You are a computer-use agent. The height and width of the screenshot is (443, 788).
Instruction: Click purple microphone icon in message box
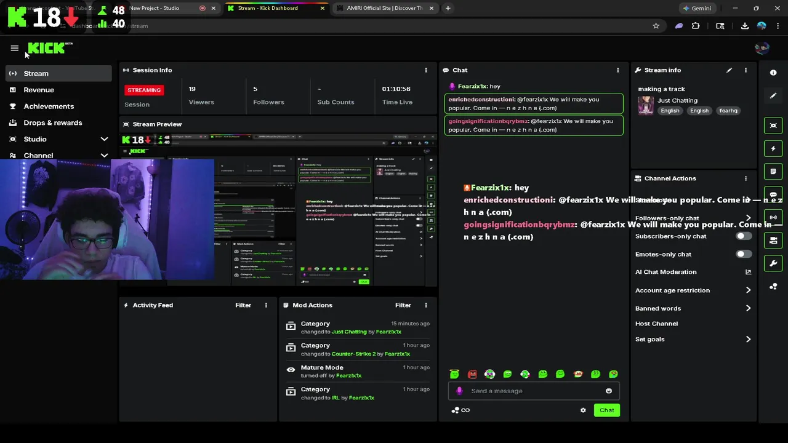click(459, 391)
